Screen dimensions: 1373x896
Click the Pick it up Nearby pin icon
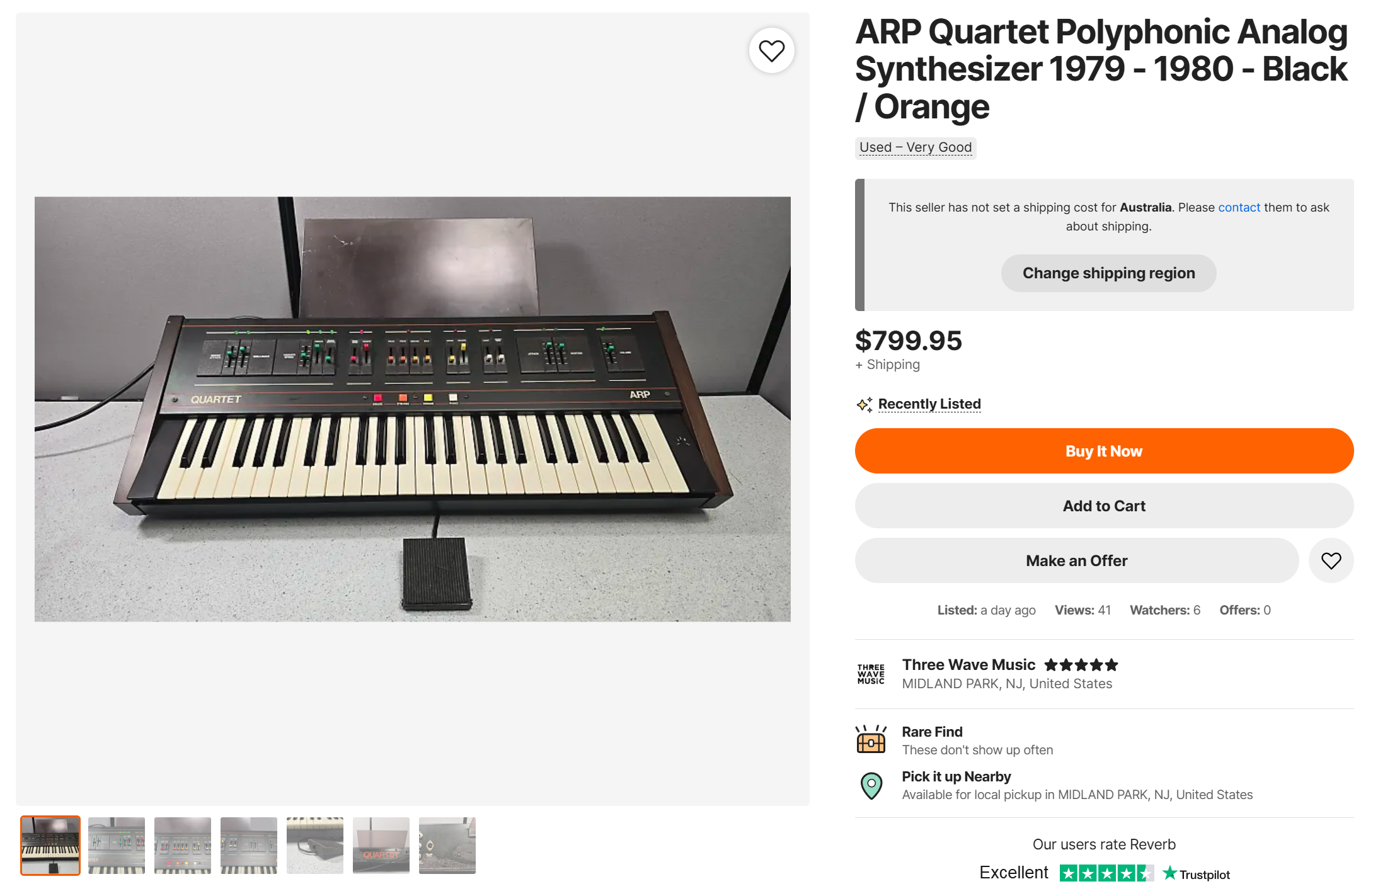(871, 785)
